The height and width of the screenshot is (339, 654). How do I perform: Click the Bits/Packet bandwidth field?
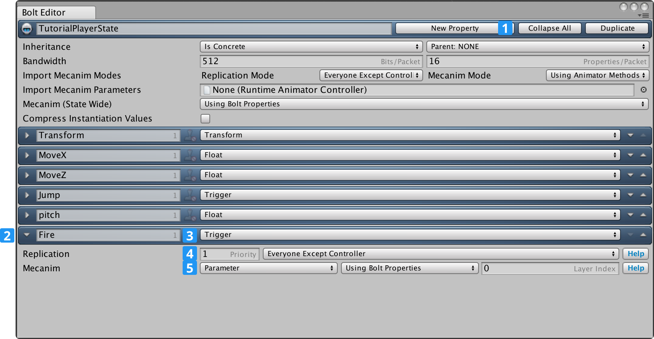point(311,61)
